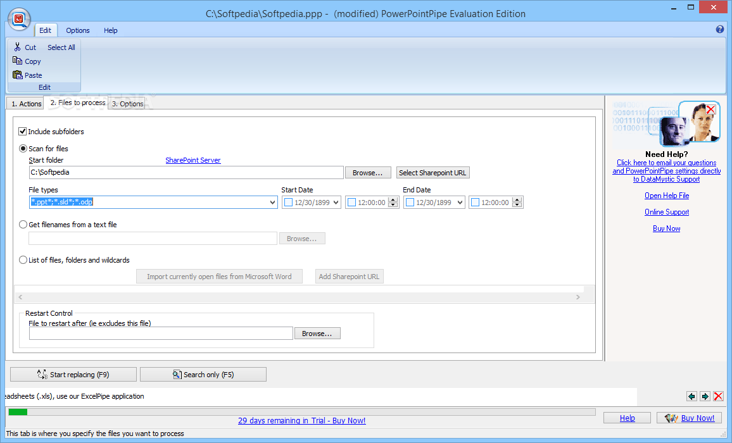Enable the Start Date date checkbox
The height and width of the screenshot is (443, 732).
coord(289,202)
